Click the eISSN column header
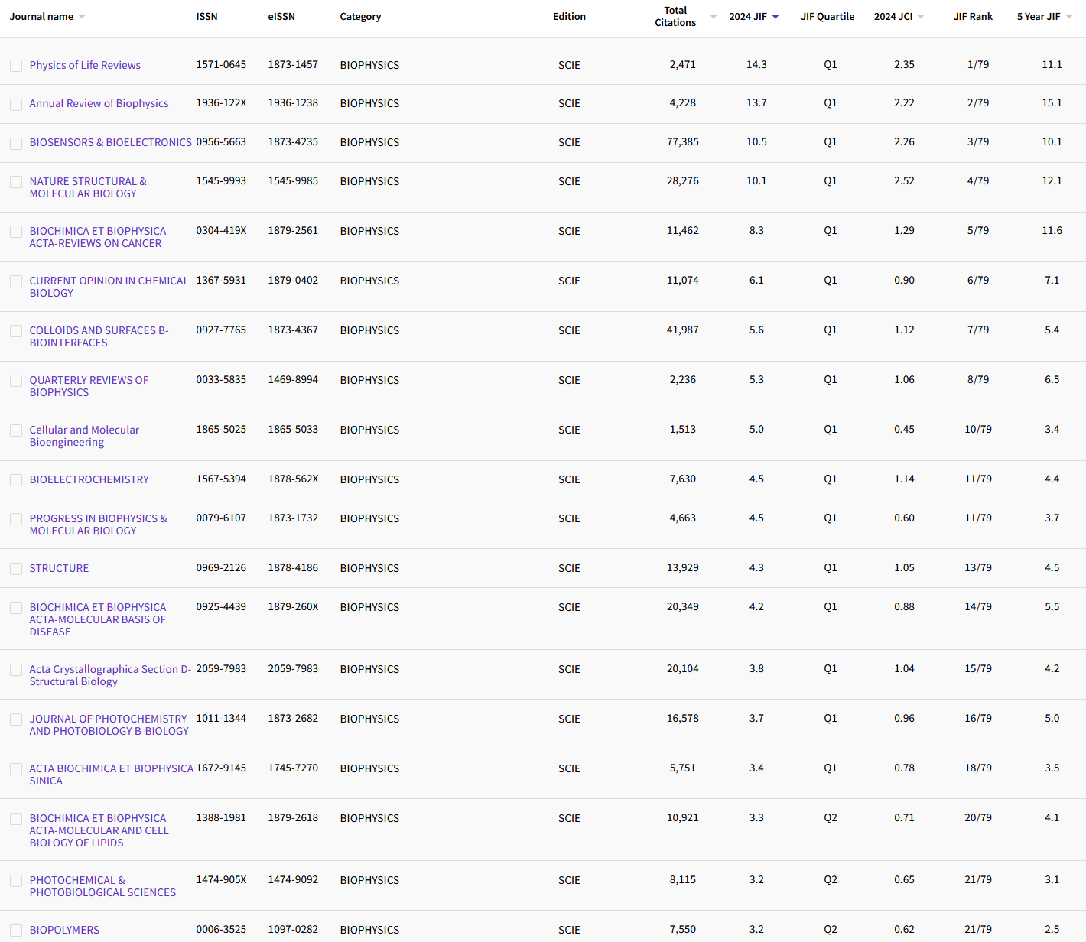This screenshot has height=942, width=1086. (281, 16)
